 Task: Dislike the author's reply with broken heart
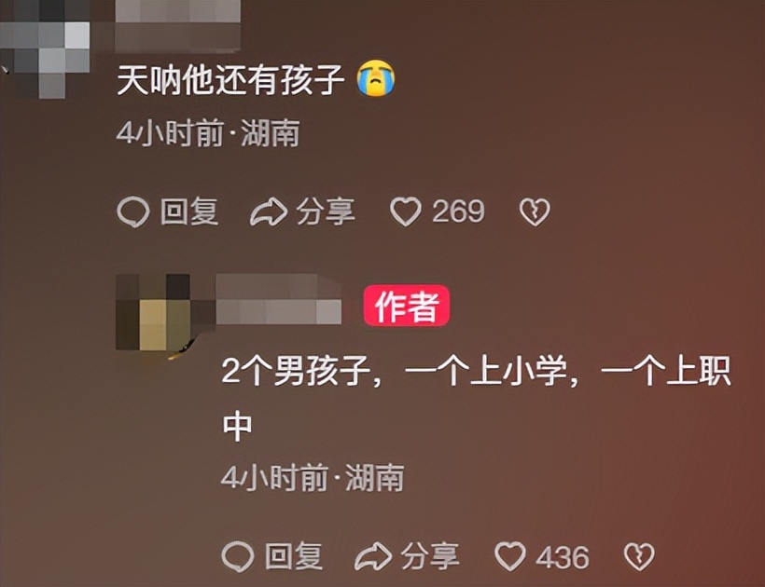click(x=639, y=556)
